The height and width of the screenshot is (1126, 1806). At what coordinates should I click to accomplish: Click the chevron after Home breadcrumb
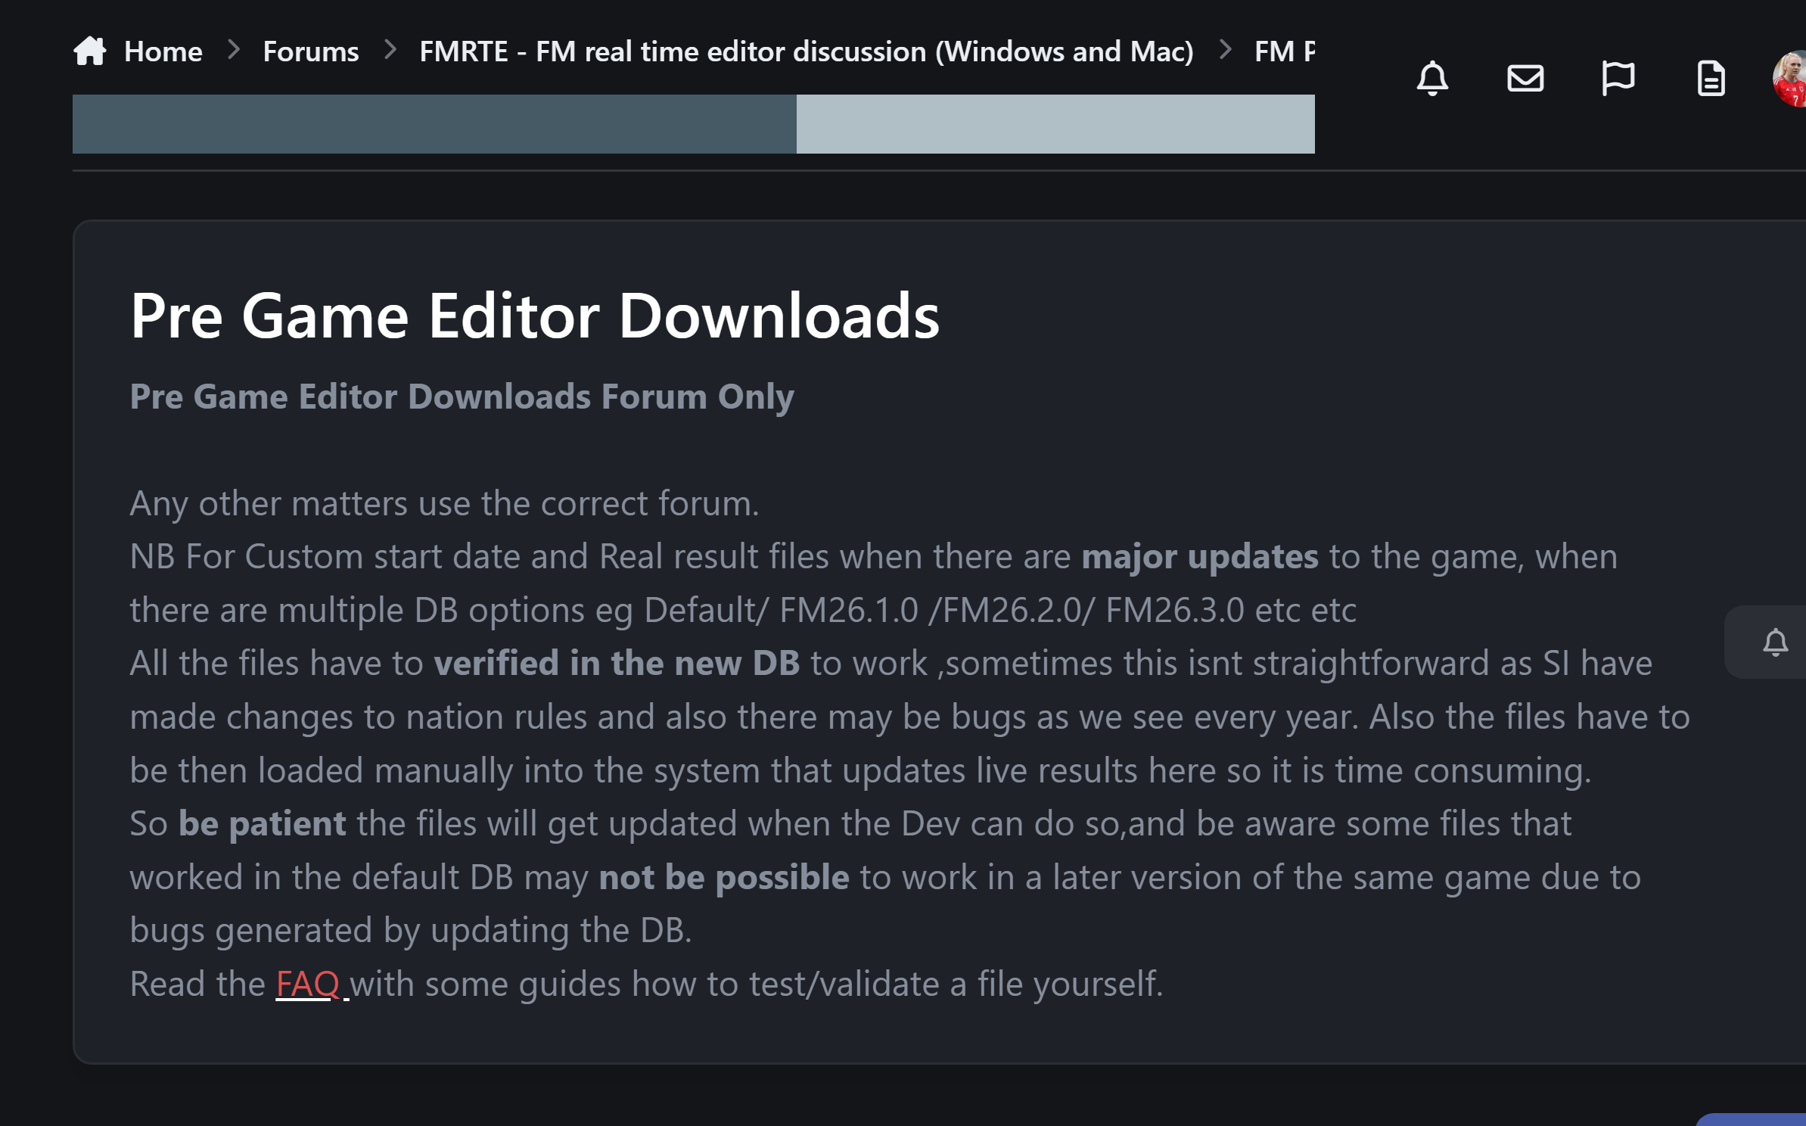(234, 50)
